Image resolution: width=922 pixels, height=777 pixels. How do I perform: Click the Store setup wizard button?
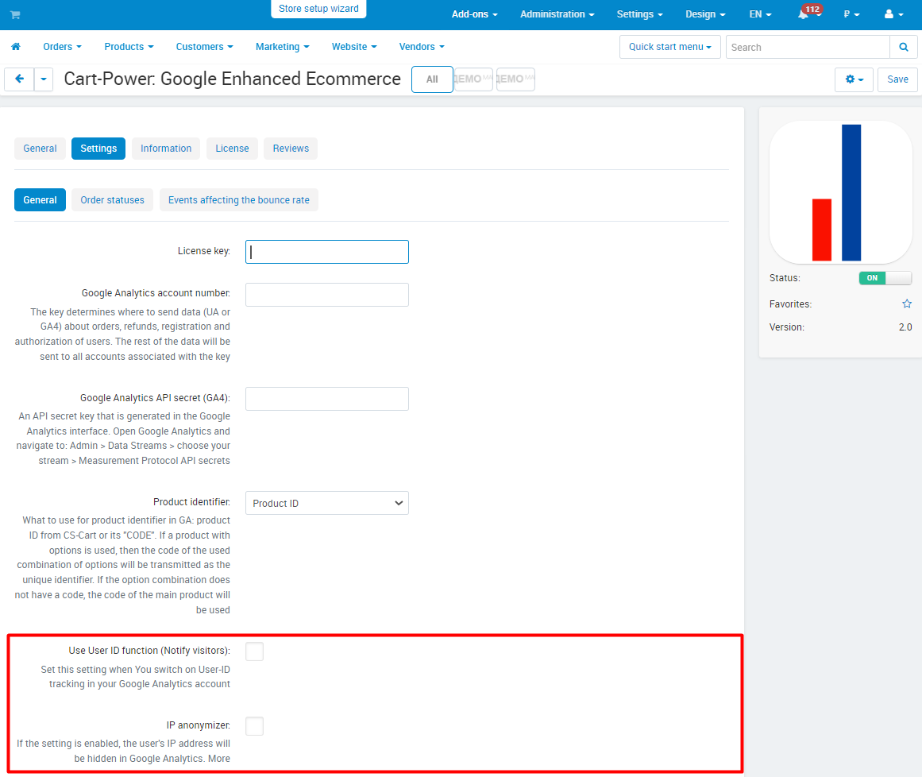[318, 9]
